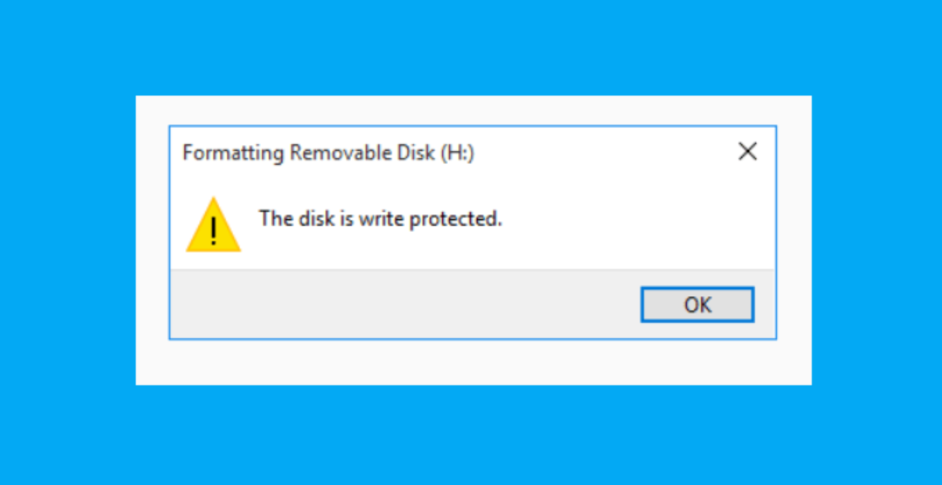Close the Formatting Removable Disk dialog
The height and width of the screenshot is (485, 942).
(747, 151)
